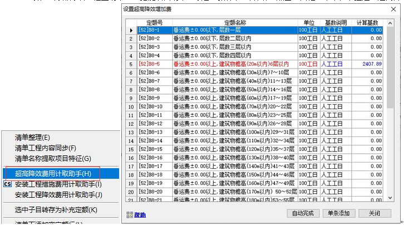Open the 帮助 help link
The height and width of the screenshot is (225, 404).
[x=139, y=214]
